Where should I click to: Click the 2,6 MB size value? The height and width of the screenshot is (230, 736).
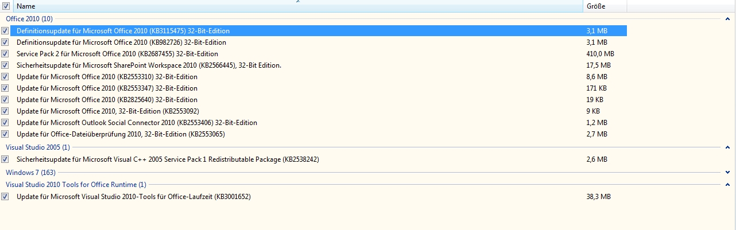(x=596, y=159)
